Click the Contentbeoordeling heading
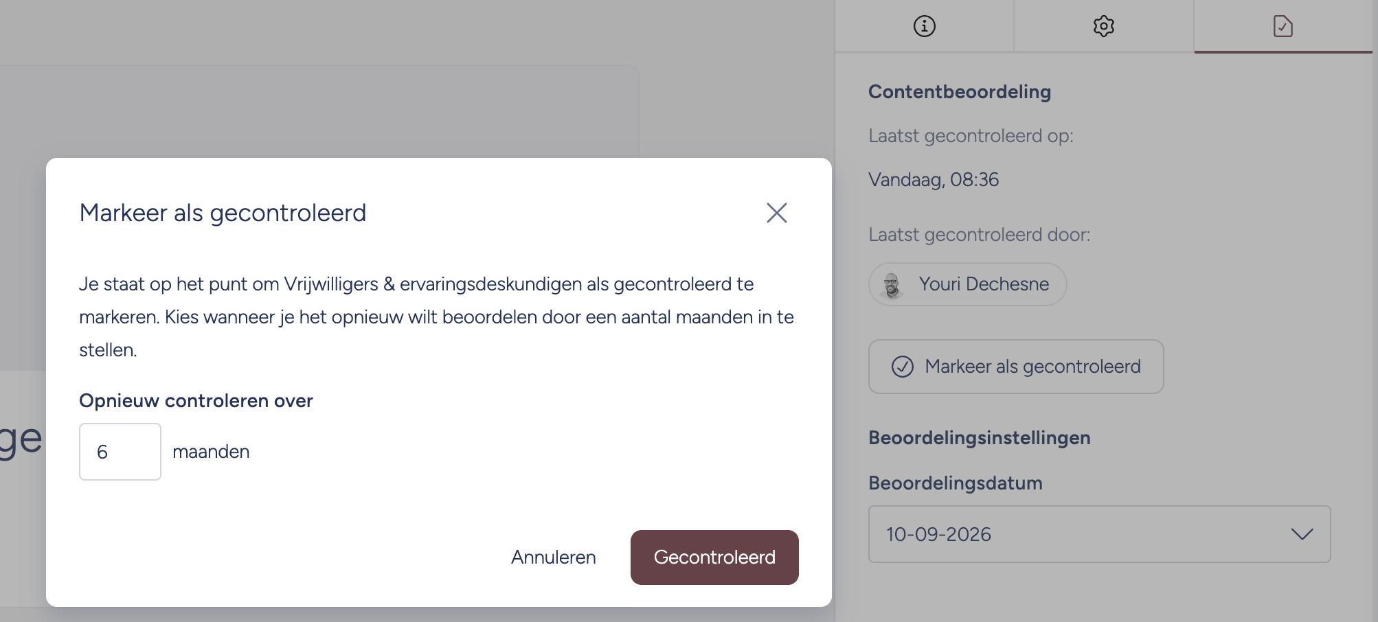The height and width of the screenshot is (622, 1378). pyautogui.click(x=960, y=92)
